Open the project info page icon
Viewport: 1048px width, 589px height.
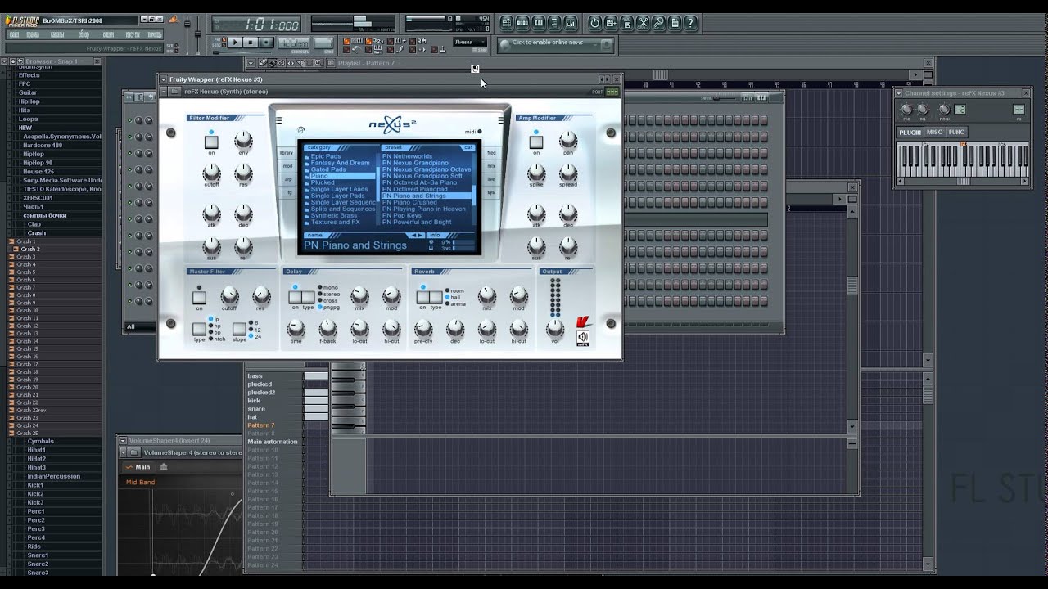(x=675, y=23)
